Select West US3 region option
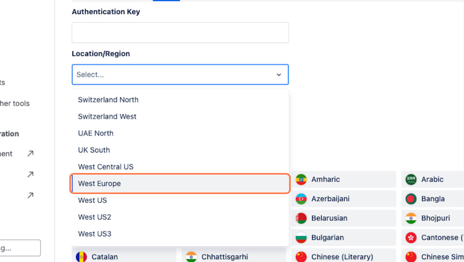 [x=94, y=234]
